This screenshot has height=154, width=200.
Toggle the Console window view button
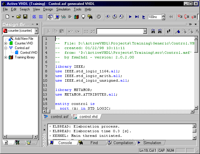click(x=57, y=17)
